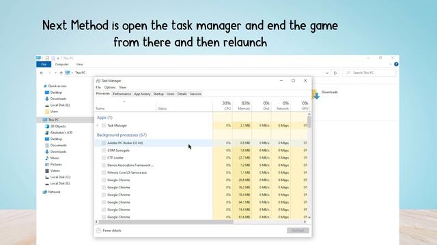Select the Startup tab

[x=158, y=94]
